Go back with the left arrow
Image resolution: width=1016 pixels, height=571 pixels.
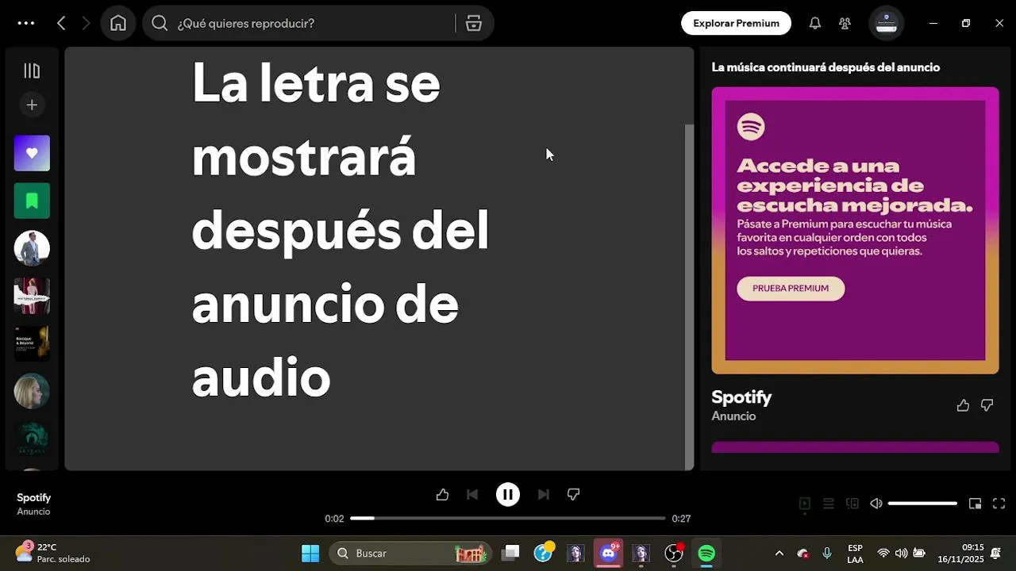pyautogui.click(x=61, y=23)
